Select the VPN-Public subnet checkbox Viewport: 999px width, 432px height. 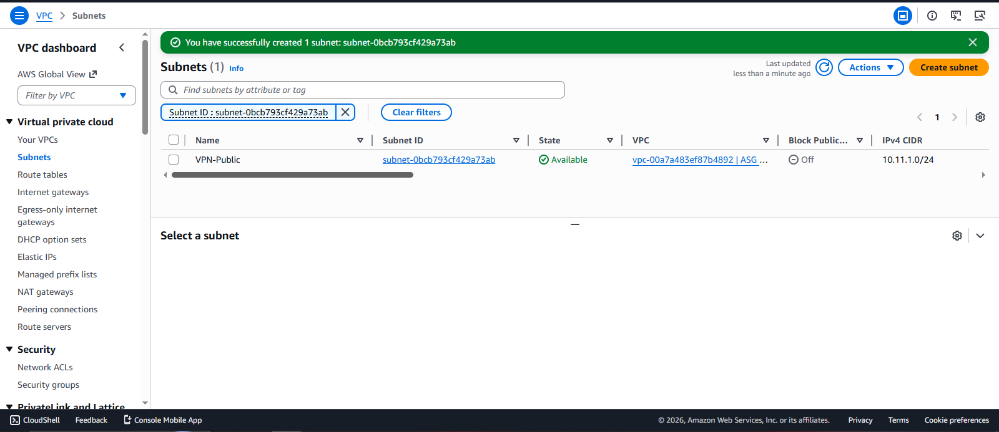tap(174, 160)
